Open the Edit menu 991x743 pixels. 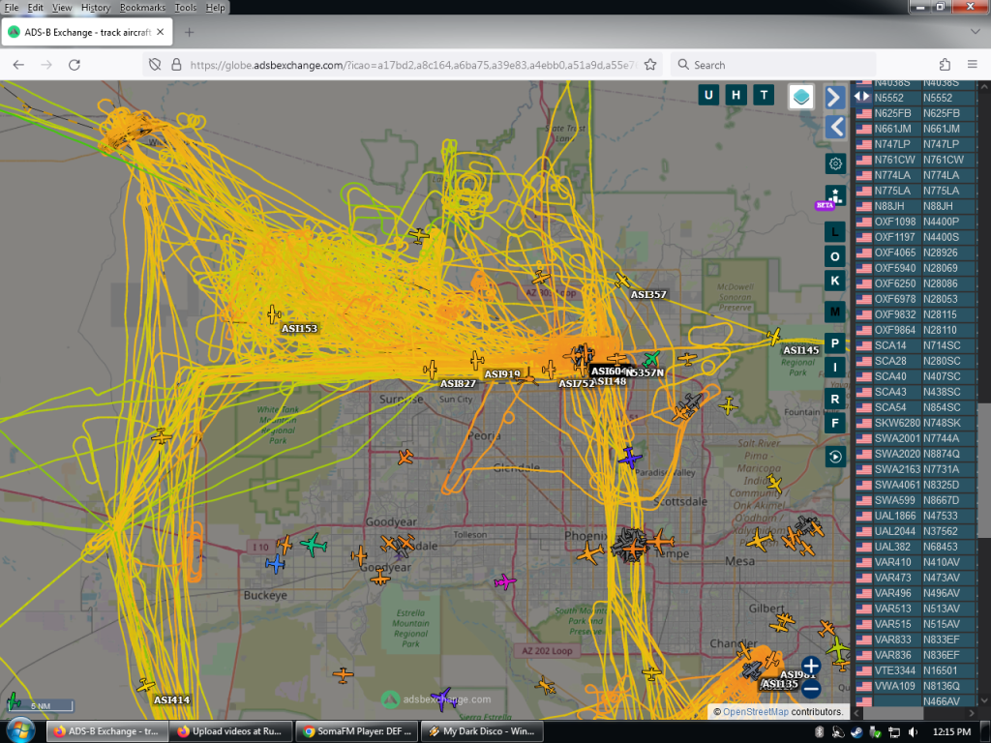tap(36, 8)
